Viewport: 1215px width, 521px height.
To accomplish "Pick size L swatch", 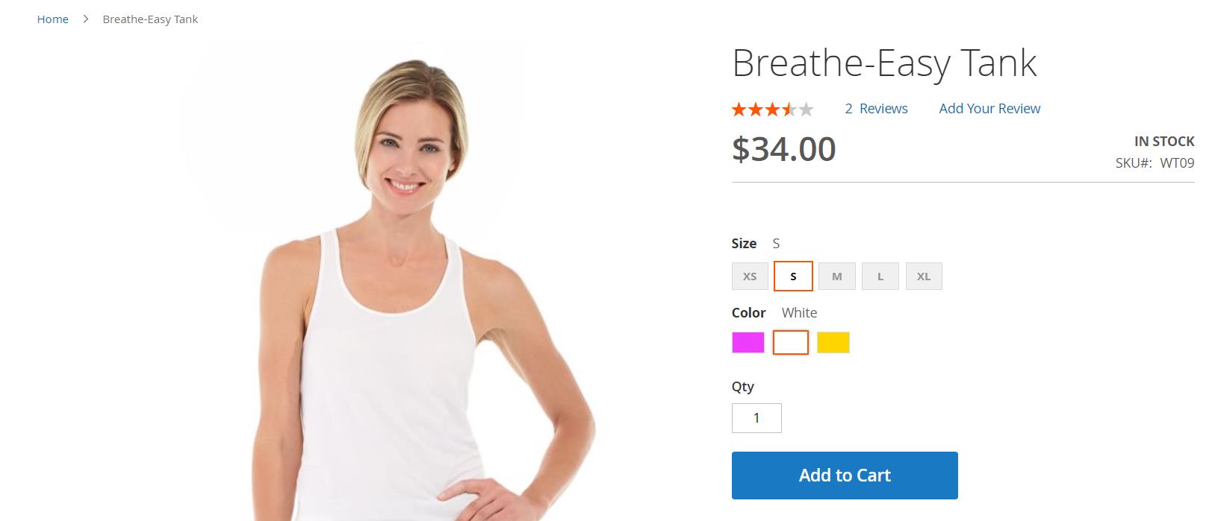I will click(880, 277).
